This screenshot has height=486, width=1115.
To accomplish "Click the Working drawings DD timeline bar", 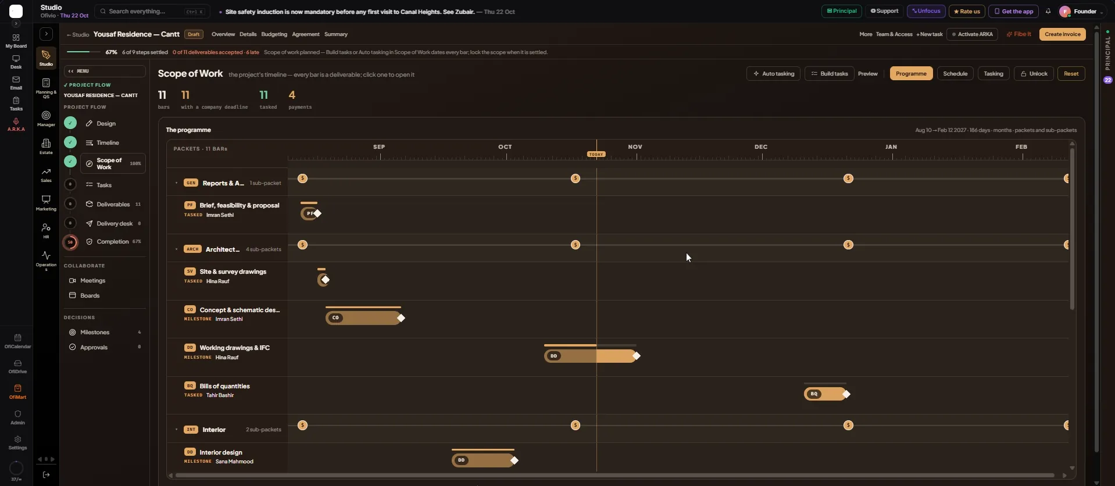I will click(x=590, y=356).
